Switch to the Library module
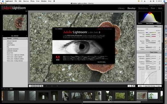The image size is (167, 104). [121, 8]
